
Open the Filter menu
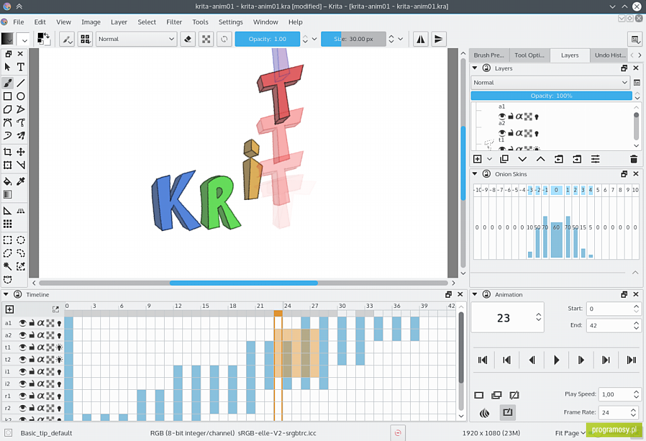pos(174,22)
